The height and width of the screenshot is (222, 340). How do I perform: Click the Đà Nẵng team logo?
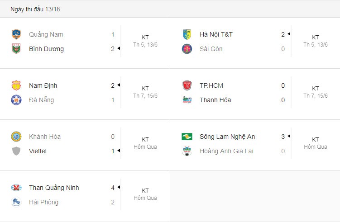coord(16,100)
